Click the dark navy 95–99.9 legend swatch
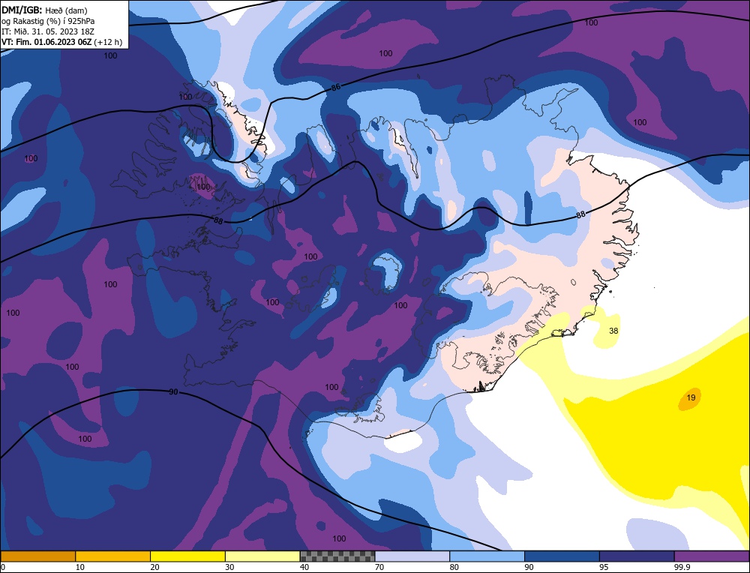This screenshot has height=573, width=750. tap(637, 556)
